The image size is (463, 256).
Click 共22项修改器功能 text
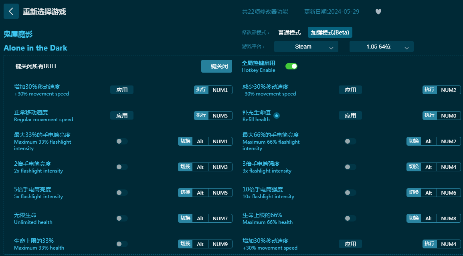265,12
